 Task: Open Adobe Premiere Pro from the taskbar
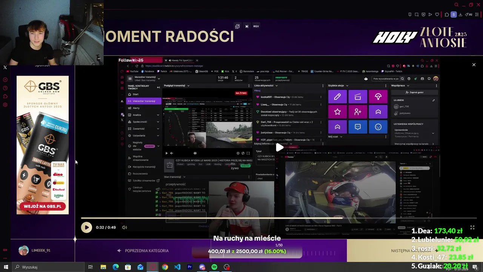click(190, 267)
